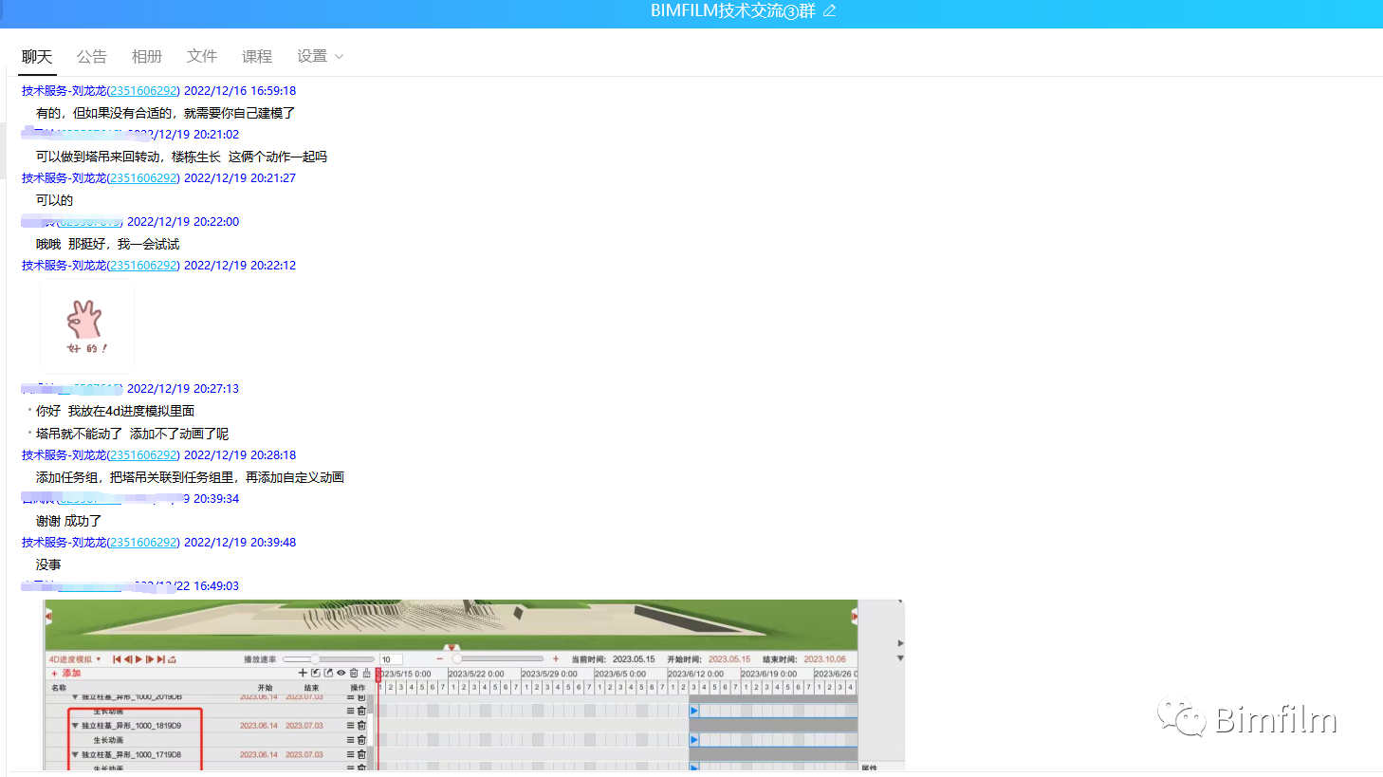Image resolution: width=1383 pixels, height=777 pixels.
Task: Click start date 2023.06.14 in the 1000_1819D9 row
Action: pyautogui.click(x=259, y=726)
